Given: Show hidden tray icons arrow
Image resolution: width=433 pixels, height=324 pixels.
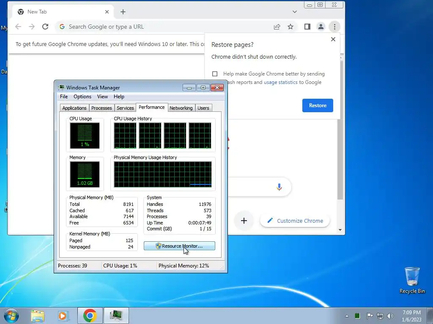Looking at the screenshot, I should click(347, 316).
